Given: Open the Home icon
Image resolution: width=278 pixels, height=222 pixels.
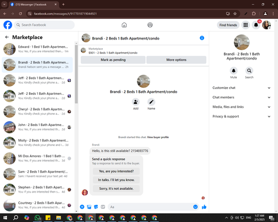Looking at the screenshot, I should [x=124, y=25].
